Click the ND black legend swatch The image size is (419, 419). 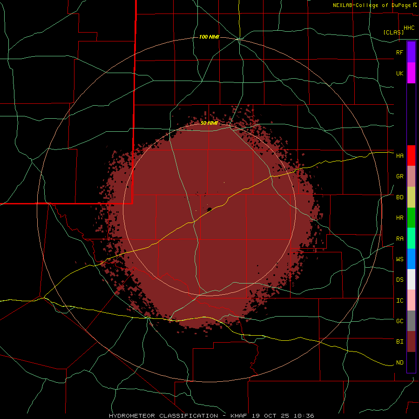(411, 362)
